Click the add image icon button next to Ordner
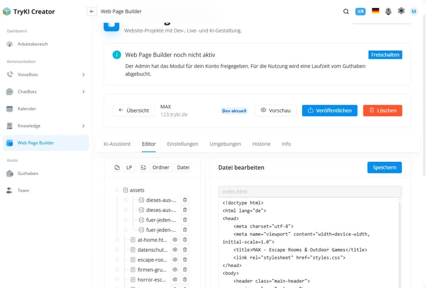426x288 pixels. tap(143, 168)
